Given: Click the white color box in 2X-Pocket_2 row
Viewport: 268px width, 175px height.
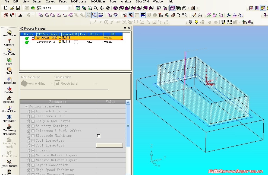Looking at the screenshot, I should tap(76, 42).
